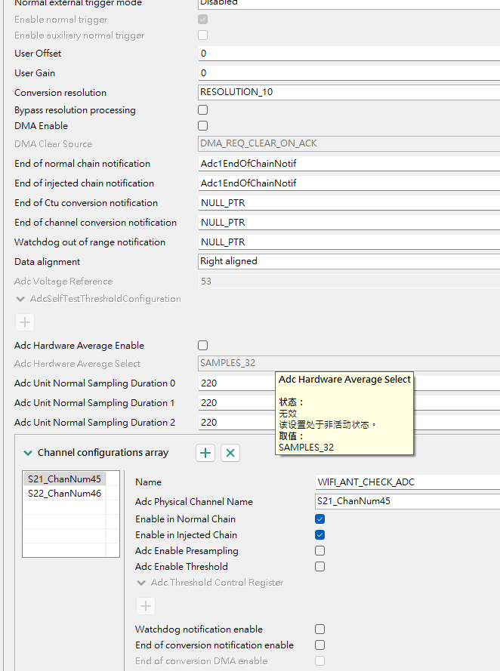
Task: Click Enable normal trigger checkbox
Action: (203, 20)
